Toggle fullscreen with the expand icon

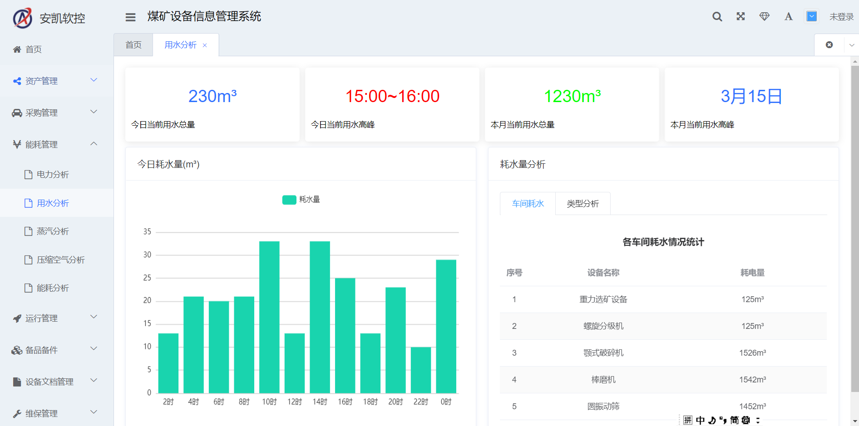point(741,16)
